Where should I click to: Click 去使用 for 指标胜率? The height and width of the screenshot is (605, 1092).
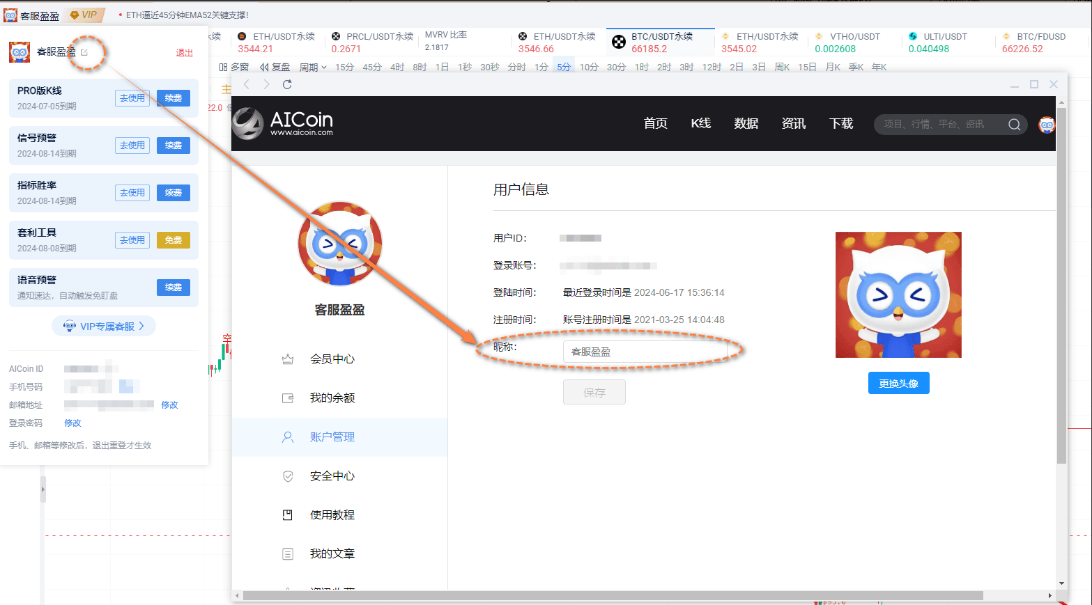[x=132, y=193]
